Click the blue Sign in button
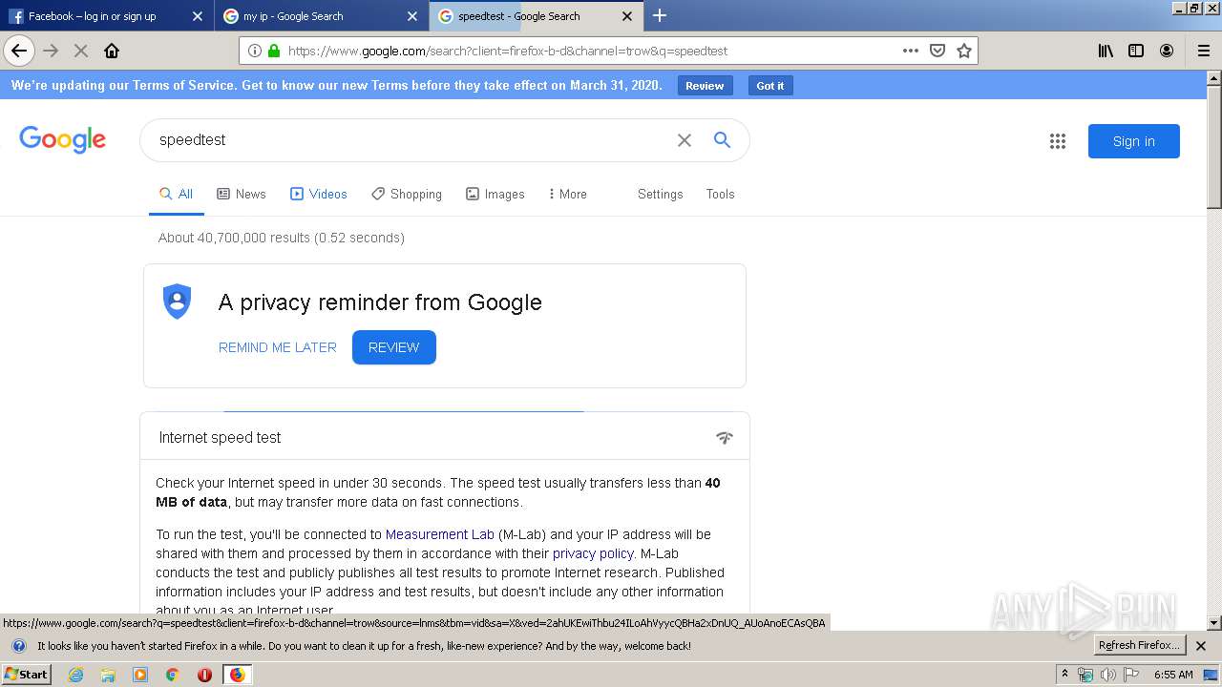 tap(1134, 141)
